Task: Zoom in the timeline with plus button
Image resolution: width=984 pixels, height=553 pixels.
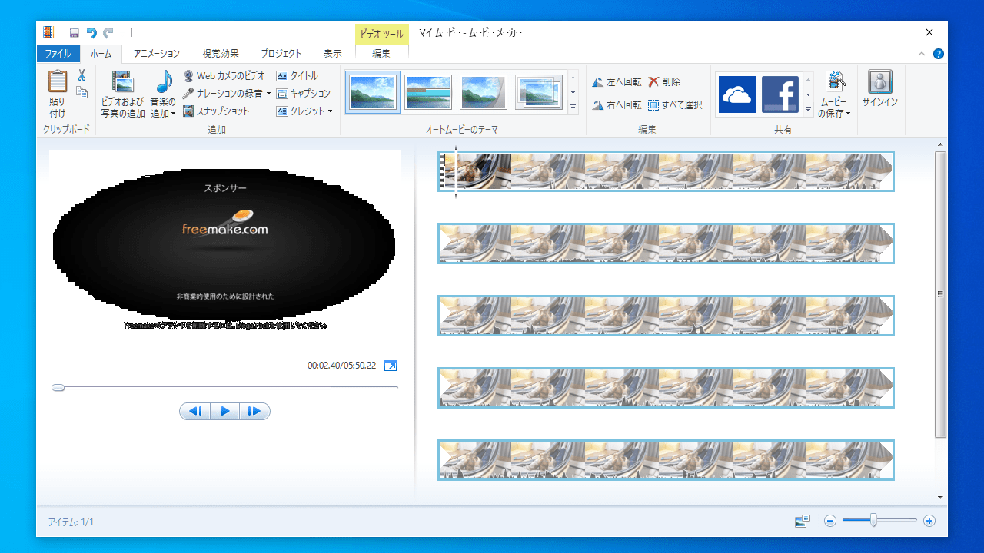Action: pos(929,521)
